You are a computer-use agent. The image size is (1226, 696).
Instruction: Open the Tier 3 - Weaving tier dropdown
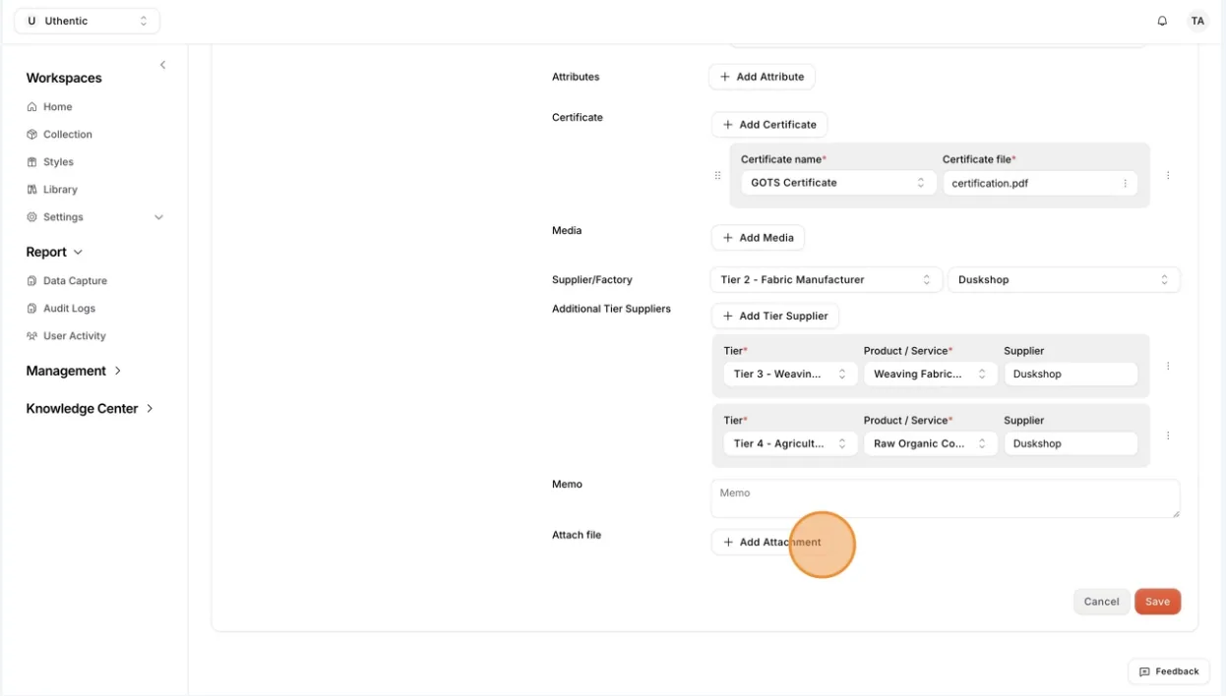[x=790, y=375]
